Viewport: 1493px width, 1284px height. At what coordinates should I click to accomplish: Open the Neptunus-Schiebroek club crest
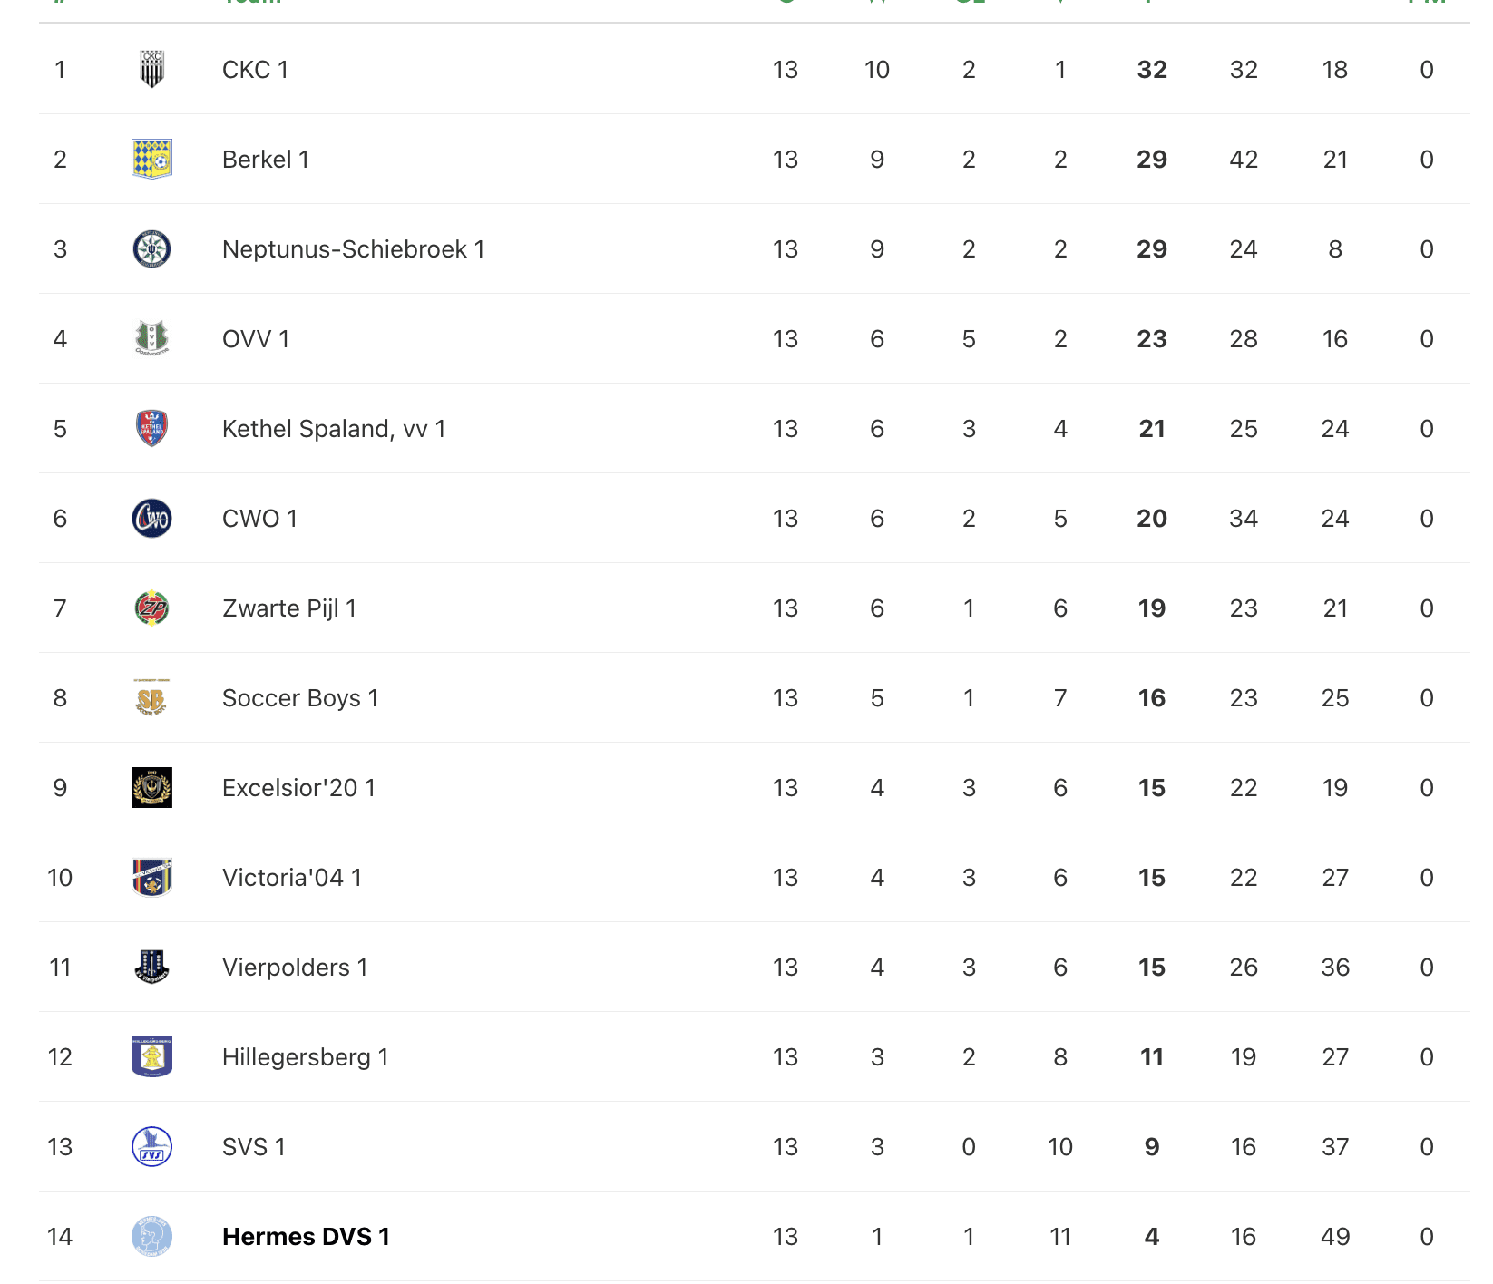coord(151,249)
